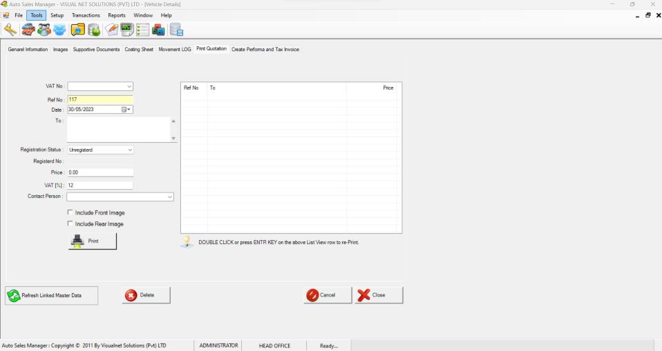Click the keys icon in toolbar
The image size is (662, 351).
point(10,30)
